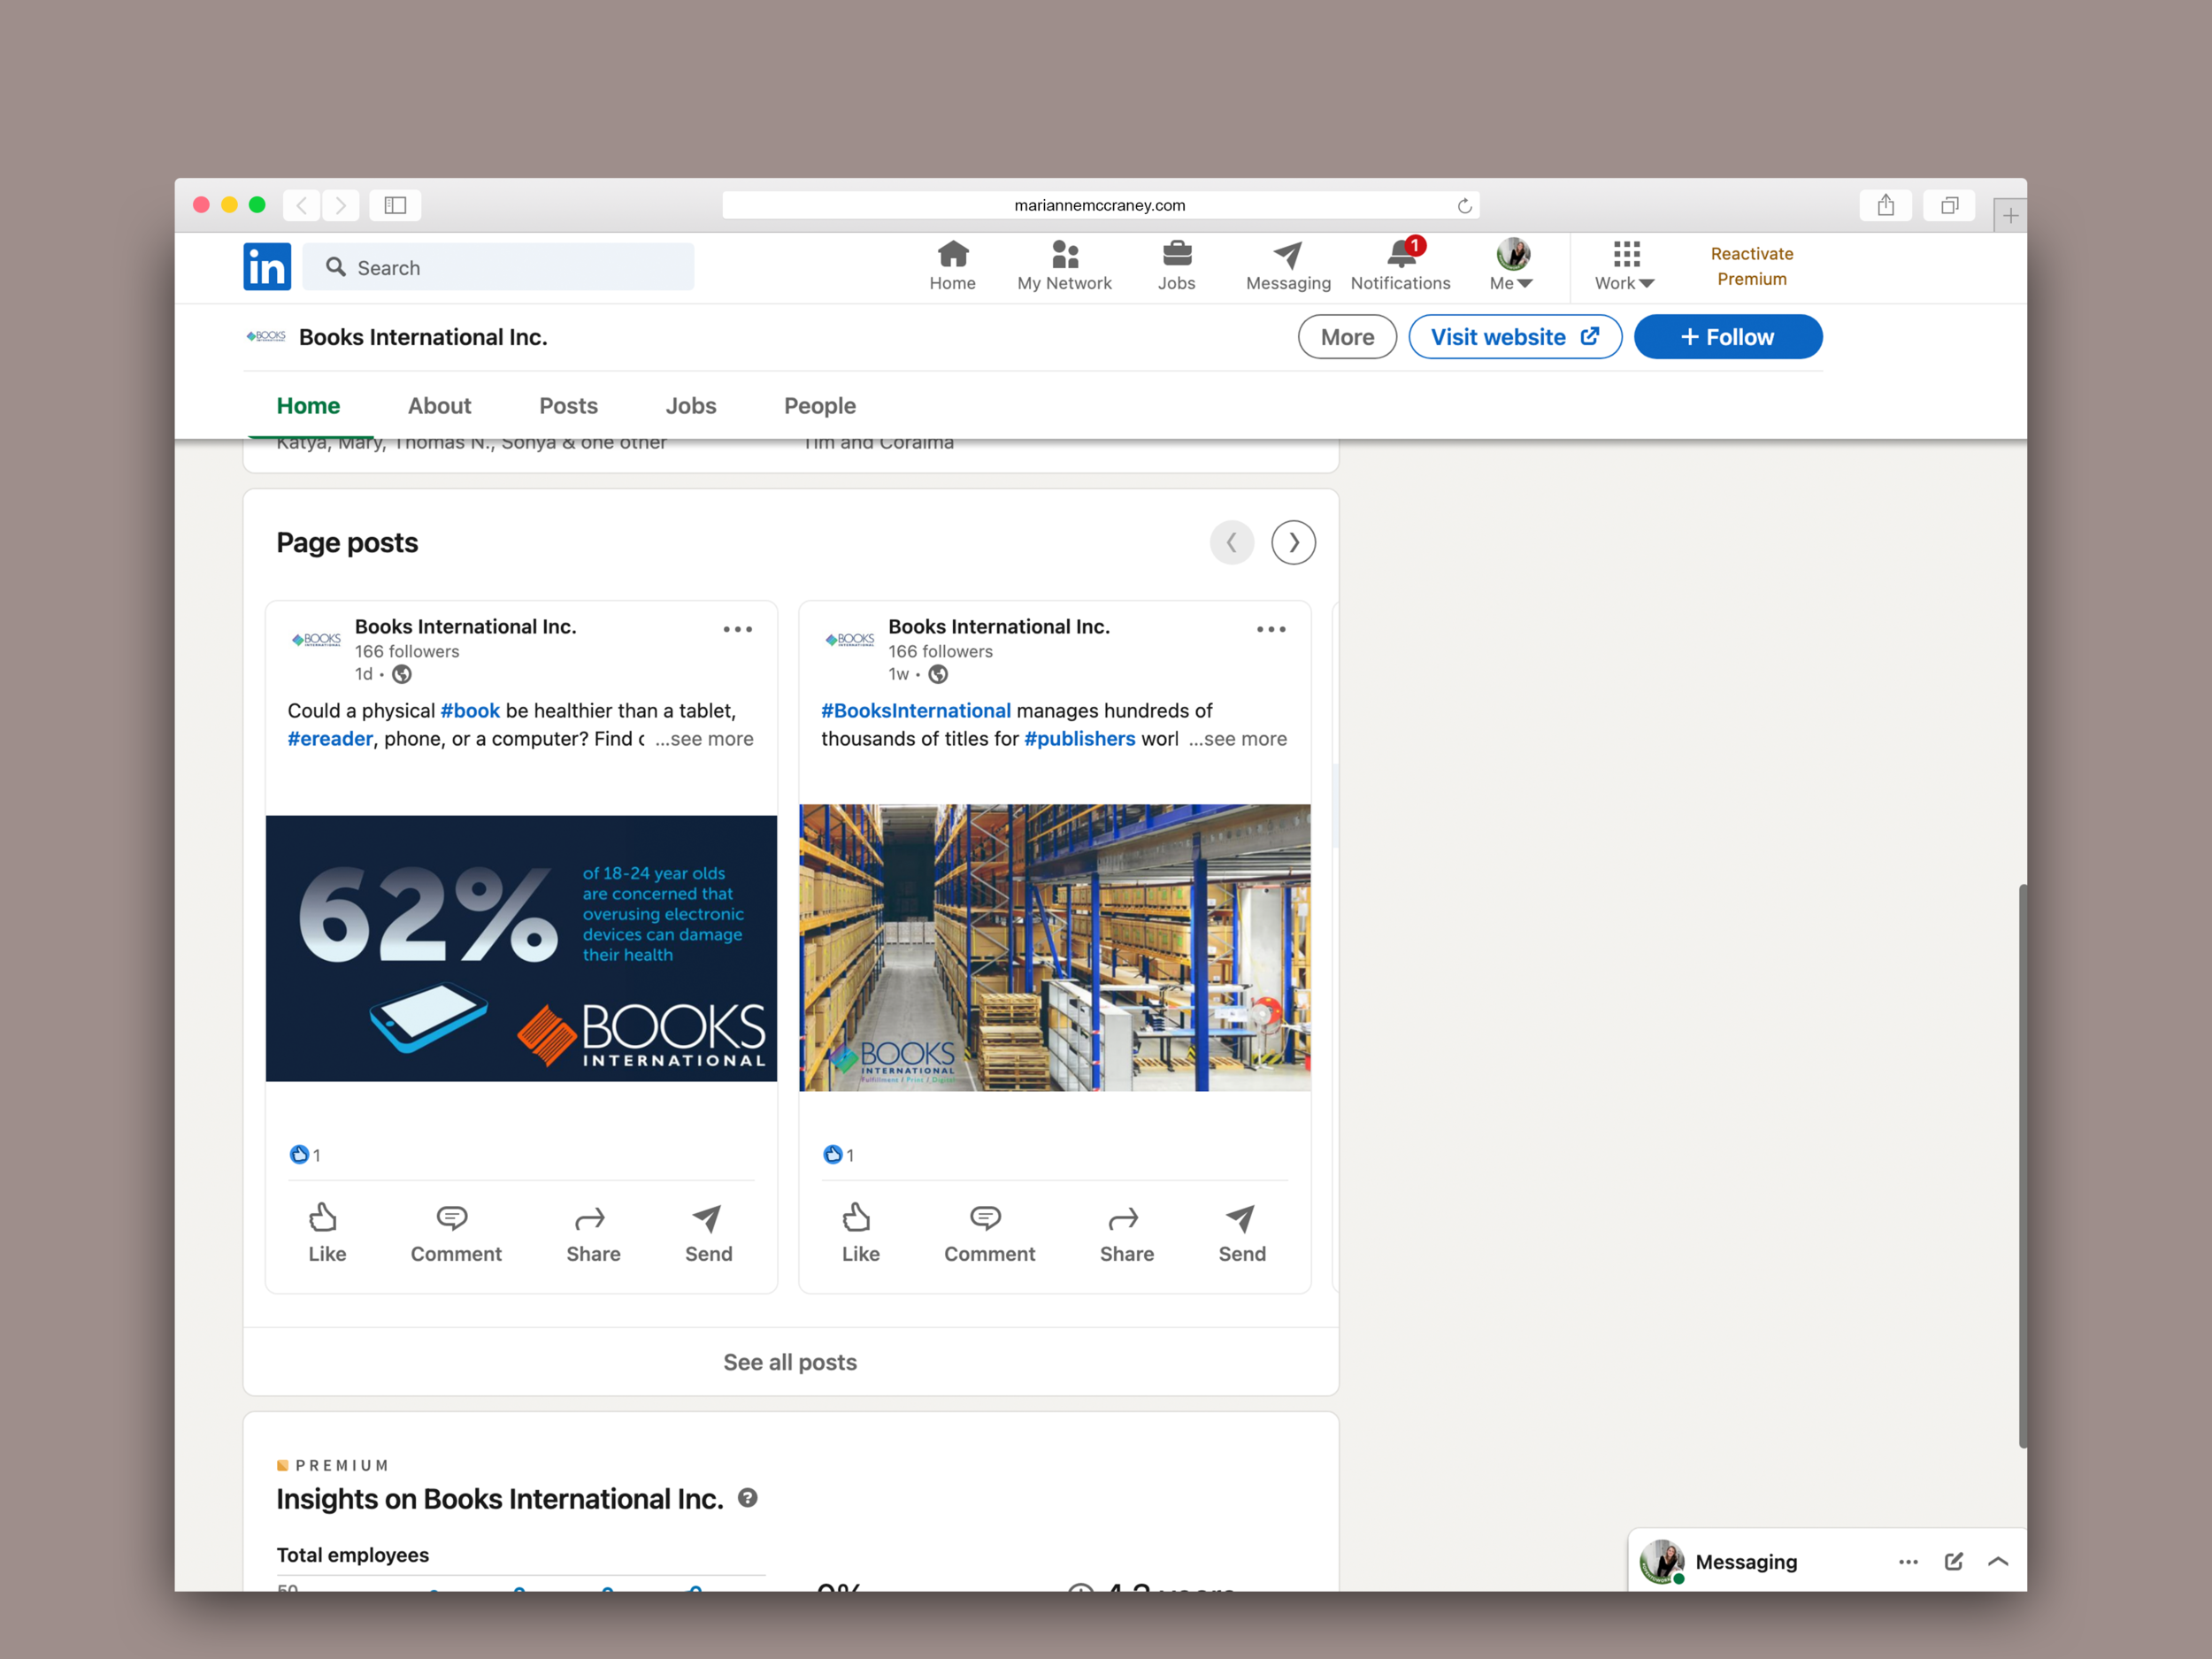The width and height of the screenshot is (2212, 1659).
Task: Open the Home nav icon
Action: 952,266
